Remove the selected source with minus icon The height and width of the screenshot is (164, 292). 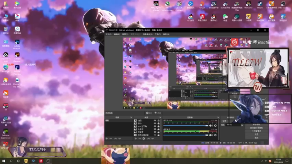(x=140, y=138)
